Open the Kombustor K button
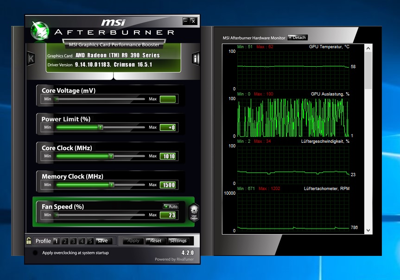The width and height of the screenshot is (400, 280). [x=31, y=58]
